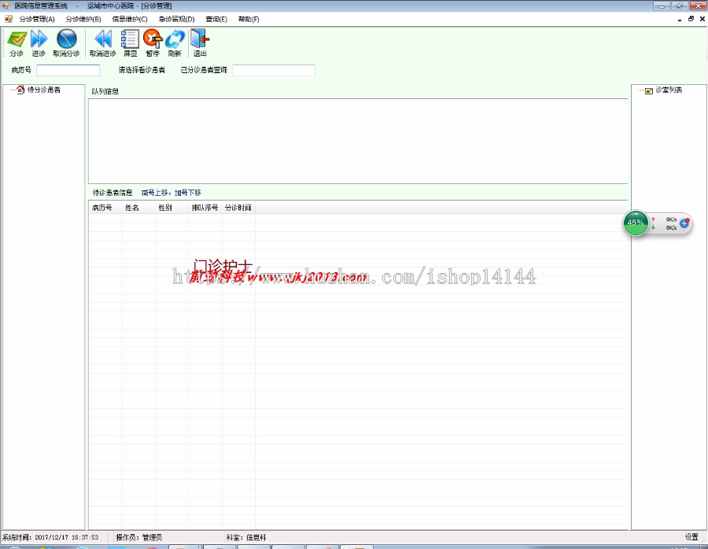The width and height of the screenshot is (708, 549).
Task: Click the floating 45% network speed badge
Action: (634, 223)
